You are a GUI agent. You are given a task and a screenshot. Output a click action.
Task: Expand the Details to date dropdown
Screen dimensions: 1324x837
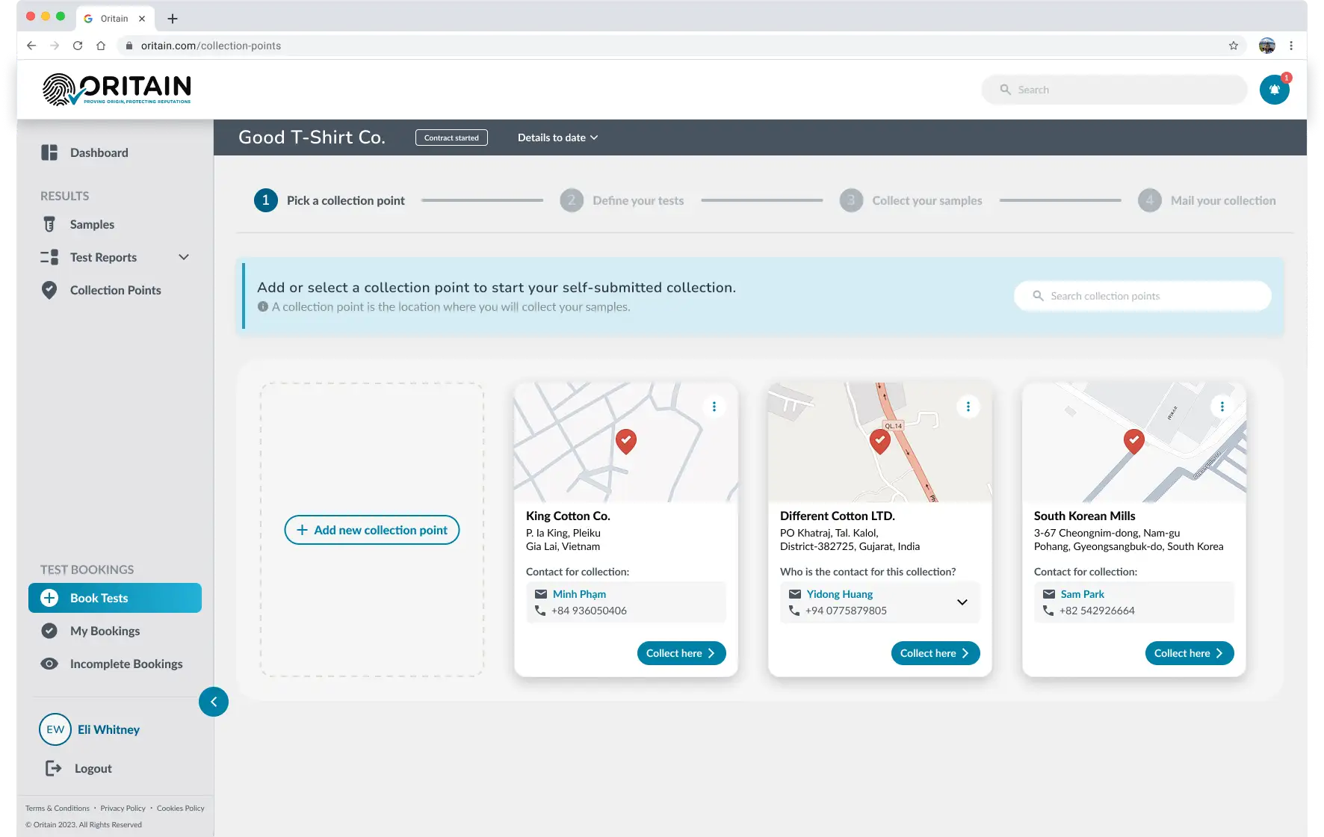point(557,138)
